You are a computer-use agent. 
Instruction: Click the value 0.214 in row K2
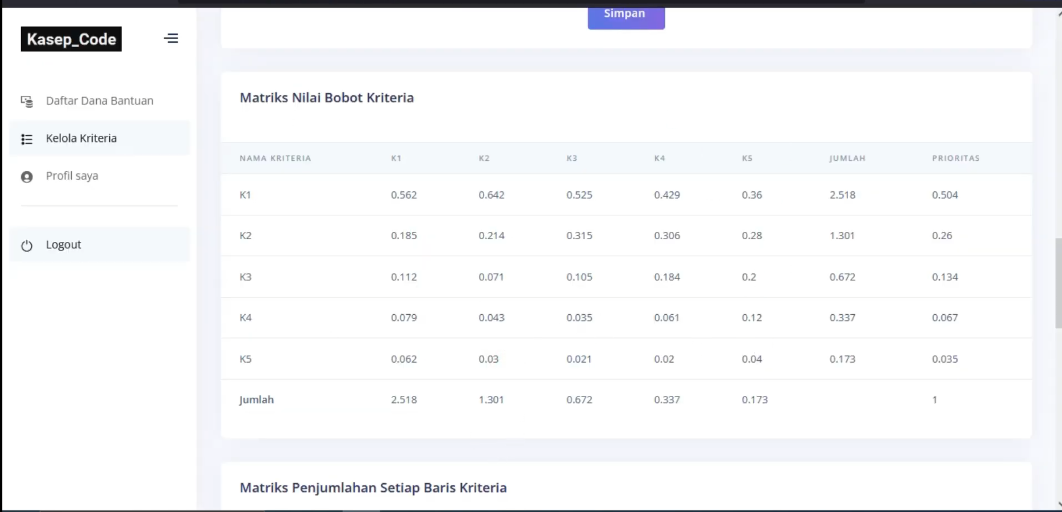point(491,236)
